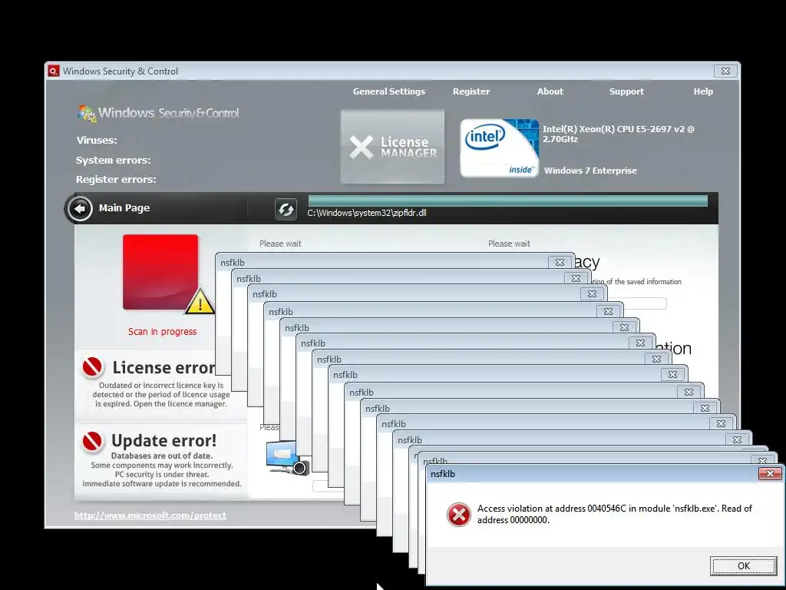Click the License Manager button
The image size is (786, 590).
coord(392,147)
